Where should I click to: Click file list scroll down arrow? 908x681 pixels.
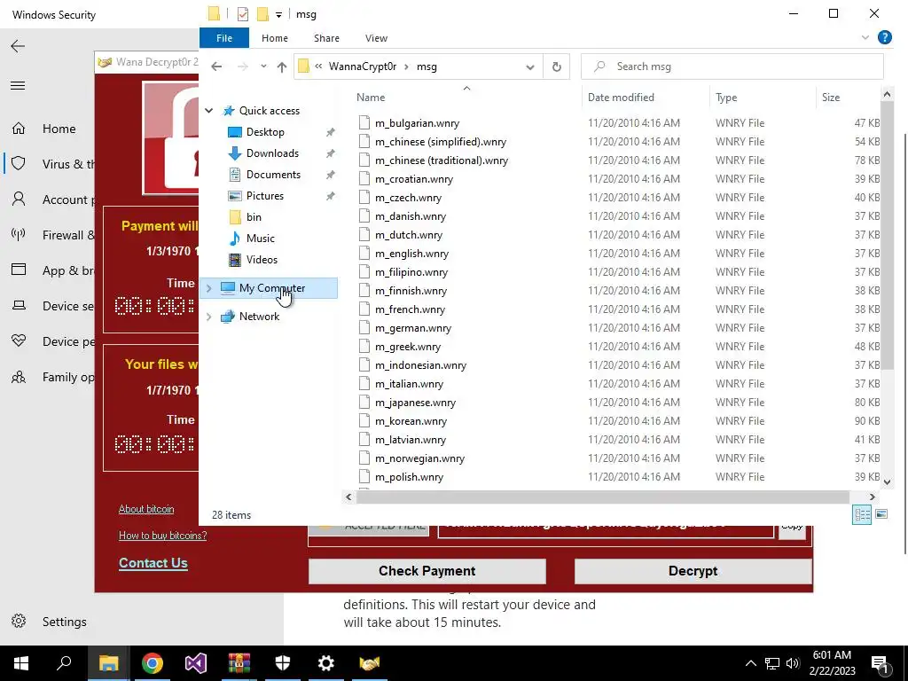[887, 481]
